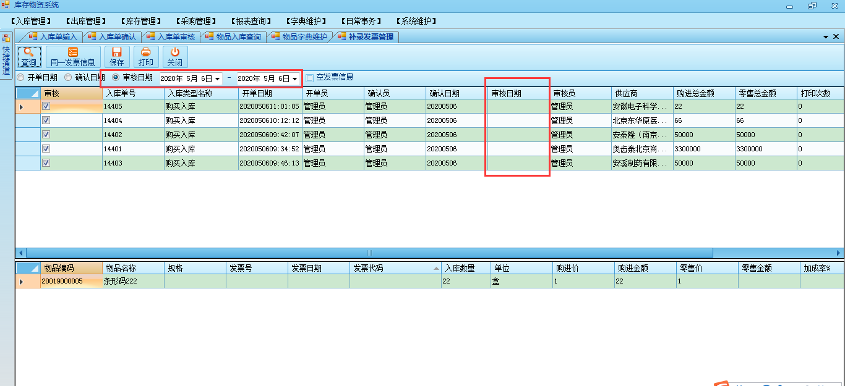Click the 保存 save toolbar button
Screen dimensions: 845x386
117,57
